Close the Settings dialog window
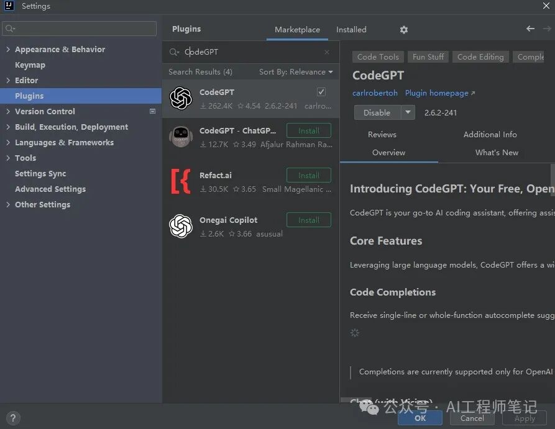This screenshot has height=429, width=555. tap(546, 6)
